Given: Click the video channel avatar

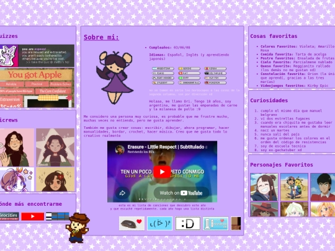Looking at the screenshot, I should tap(120, 149).
